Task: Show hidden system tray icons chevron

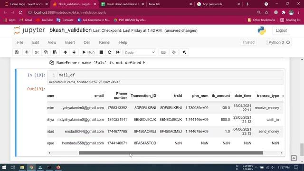Action: [256, 167]
